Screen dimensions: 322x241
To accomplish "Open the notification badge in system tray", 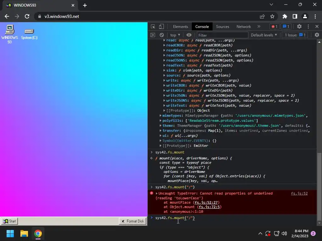I will coord(313,233).
